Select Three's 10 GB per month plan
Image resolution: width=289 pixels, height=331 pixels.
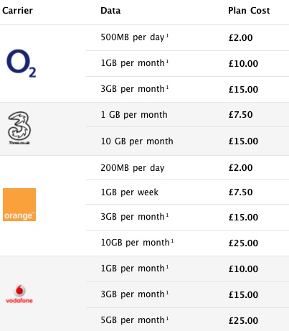187,141
